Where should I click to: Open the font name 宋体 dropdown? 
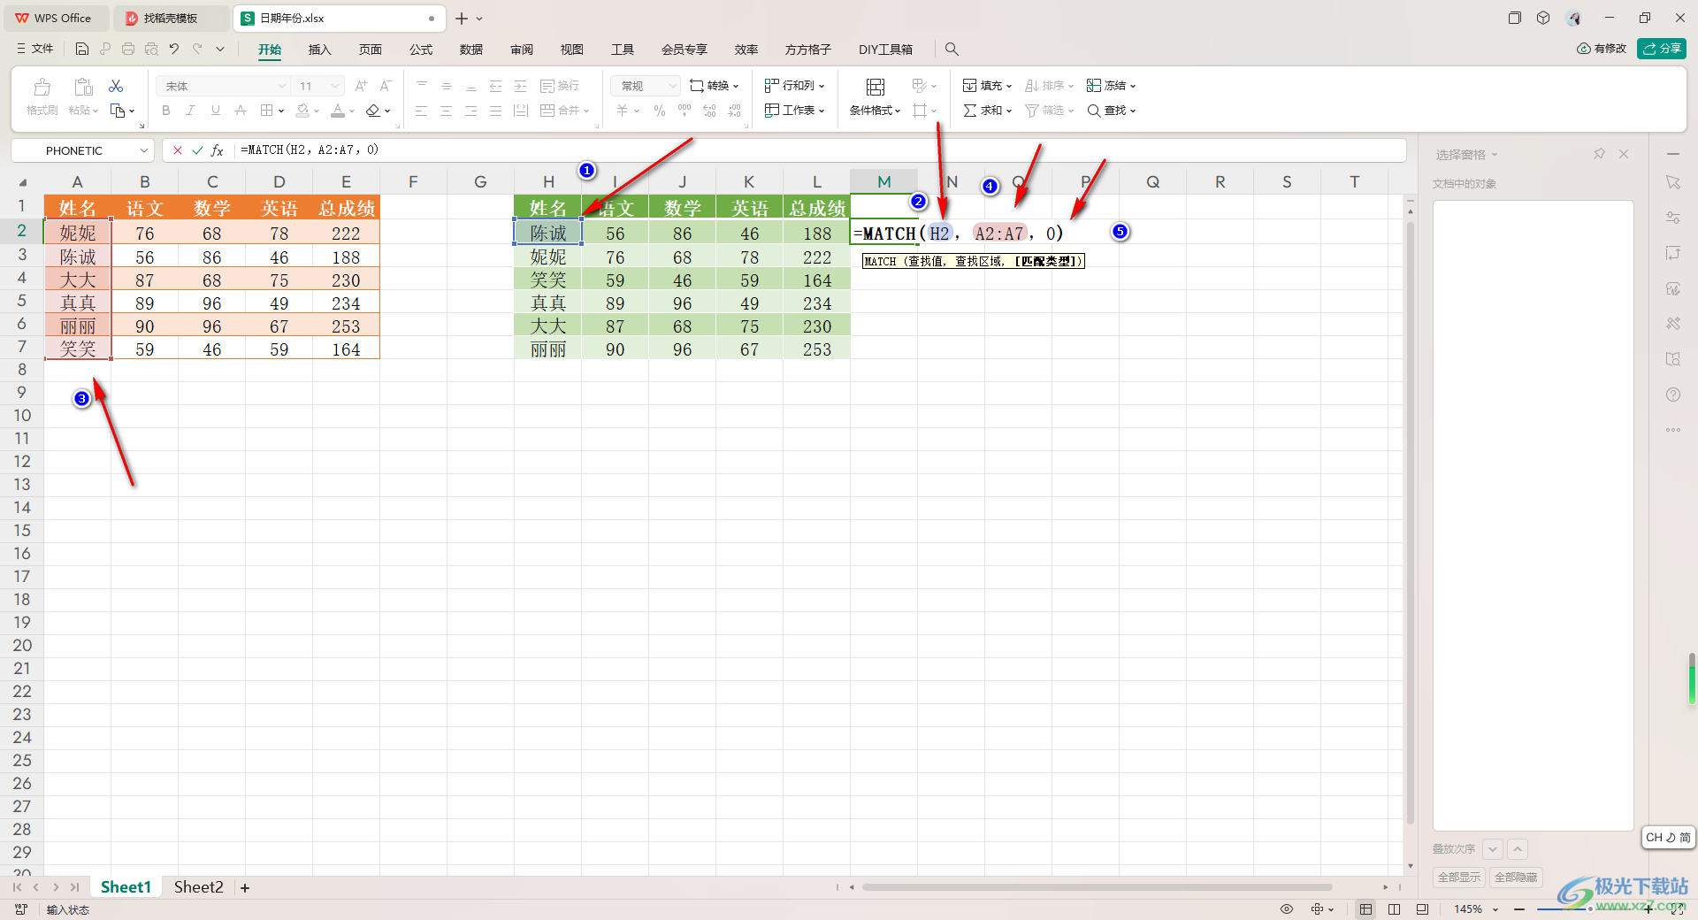pyautogui.click(x=282, y=86)
